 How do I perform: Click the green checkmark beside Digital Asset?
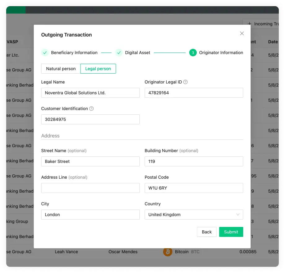click(119, 53)
